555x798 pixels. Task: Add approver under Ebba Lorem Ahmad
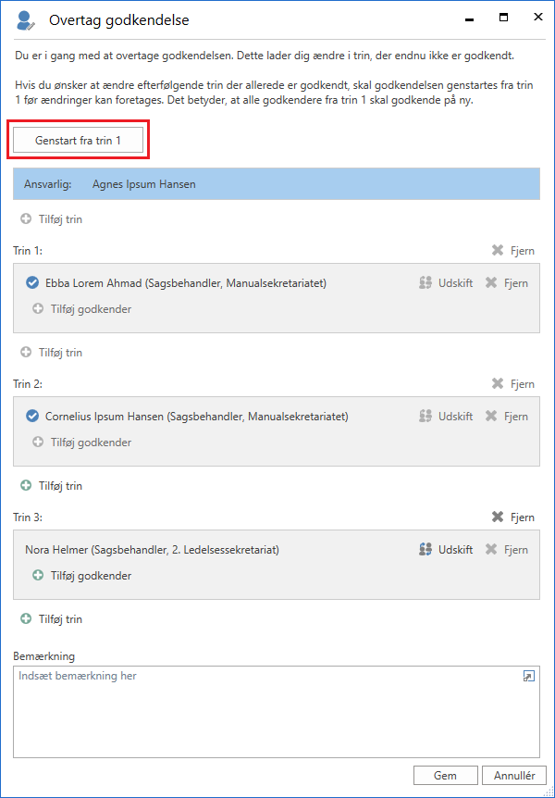38,309
